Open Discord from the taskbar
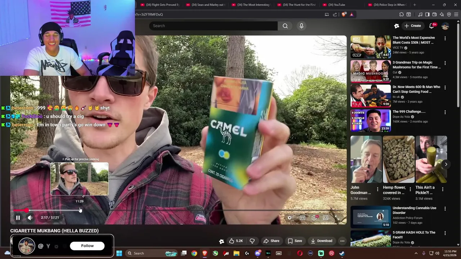This screenshot has width=461, height=259. [x=258, y=253]
